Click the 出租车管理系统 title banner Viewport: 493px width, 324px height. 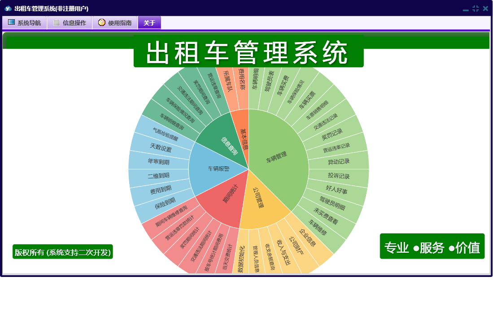249,52
